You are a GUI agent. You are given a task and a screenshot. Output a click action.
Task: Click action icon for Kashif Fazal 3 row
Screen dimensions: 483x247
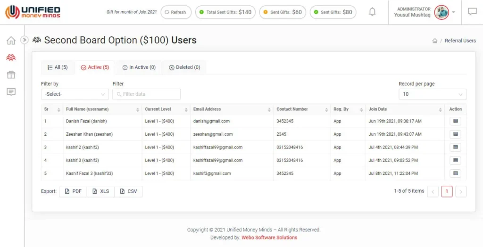coord(455,173)
